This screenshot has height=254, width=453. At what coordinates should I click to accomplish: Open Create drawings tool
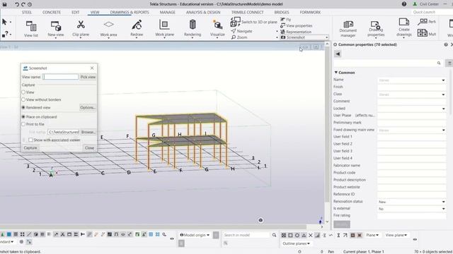point(404,28)
